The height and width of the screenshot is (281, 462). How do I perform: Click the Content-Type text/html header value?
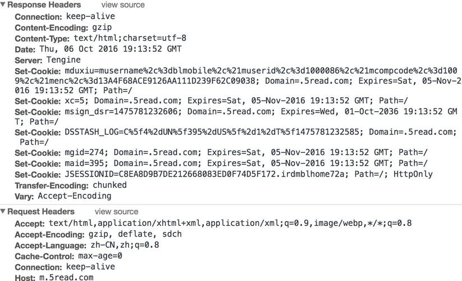130,38
